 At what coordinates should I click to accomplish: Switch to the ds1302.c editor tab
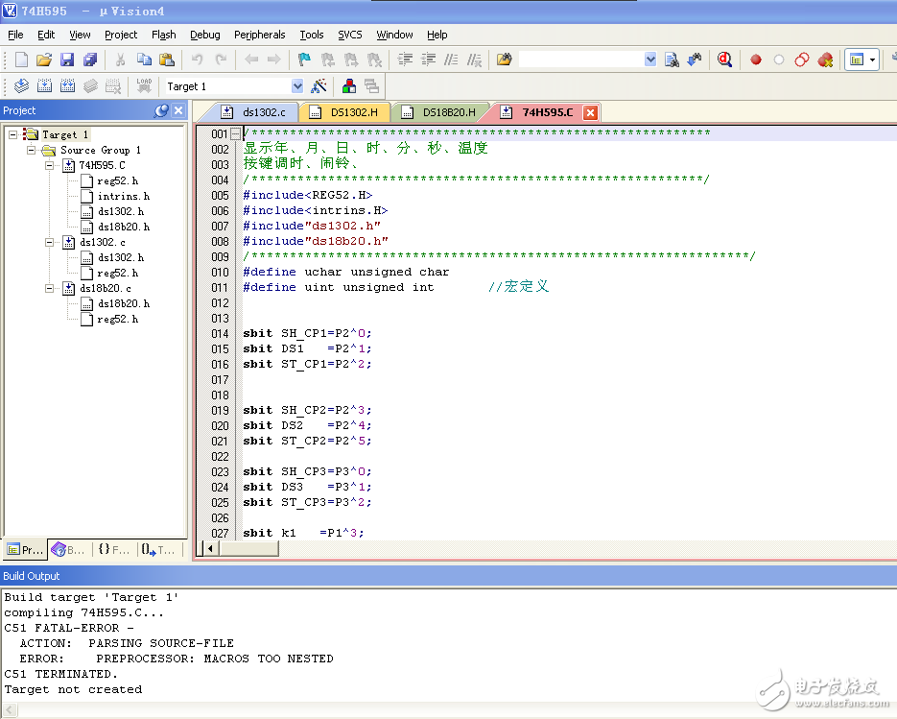click(263, 112)
